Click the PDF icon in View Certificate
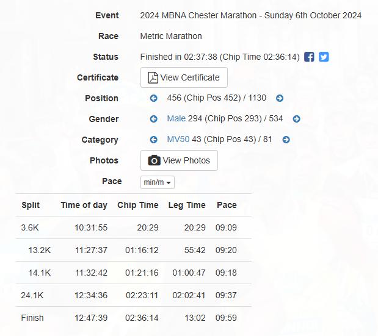Viewport: 378px width, 336px height. tap(153, 77)
